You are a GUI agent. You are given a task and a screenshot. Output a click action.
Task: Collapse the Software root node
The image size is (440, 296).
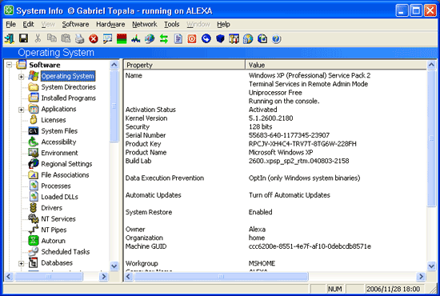tap(10, 65)
